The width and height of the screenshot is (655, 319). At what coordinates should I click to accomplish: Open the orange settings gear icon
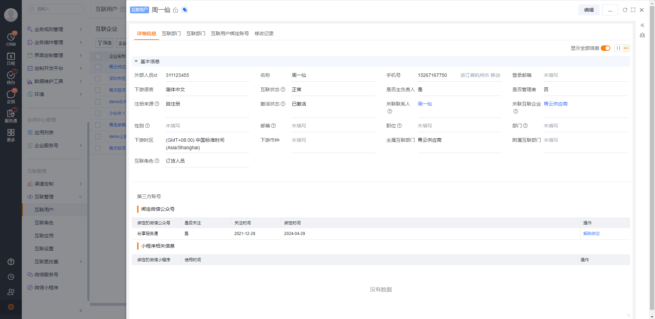11,307
